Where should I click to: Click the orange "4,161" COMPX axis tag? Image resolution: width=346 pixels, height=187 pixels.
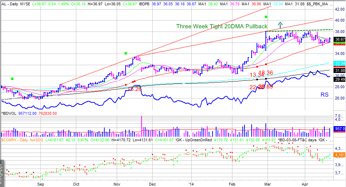coord(340,155)
